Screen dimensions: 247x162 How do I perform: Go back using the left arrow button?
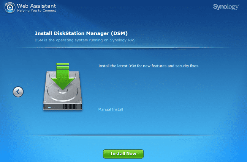(x=18, y=92)
